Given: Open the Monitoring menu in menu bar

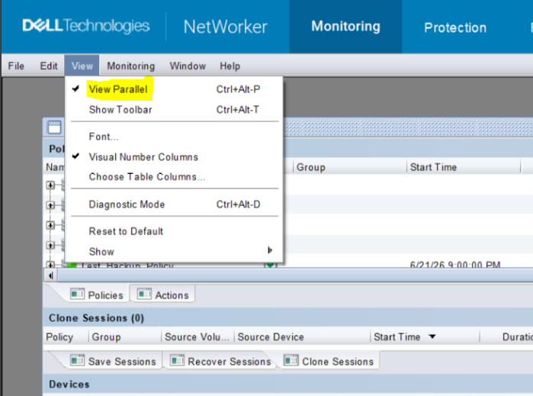Looking at the screenshot, I should coord(131,66).
